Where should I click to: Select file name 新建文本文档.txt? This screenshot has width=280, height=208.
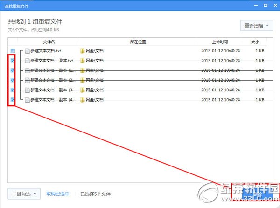[46, 51]
